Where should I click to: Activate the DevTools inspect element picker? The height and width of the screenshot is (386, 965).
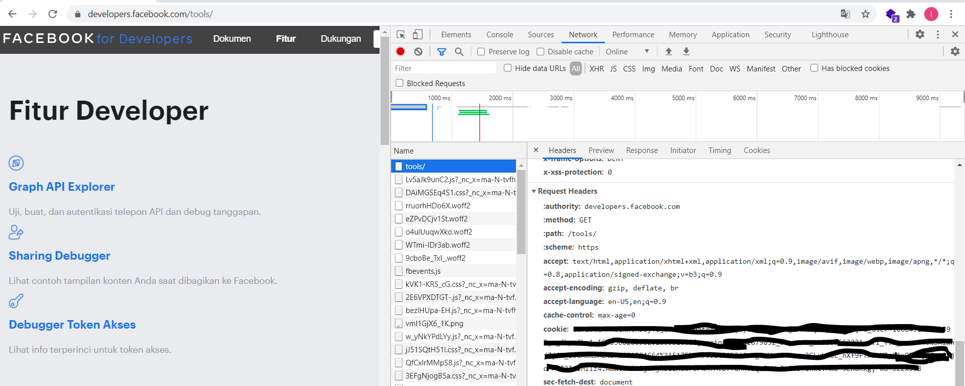click(401, 34)
